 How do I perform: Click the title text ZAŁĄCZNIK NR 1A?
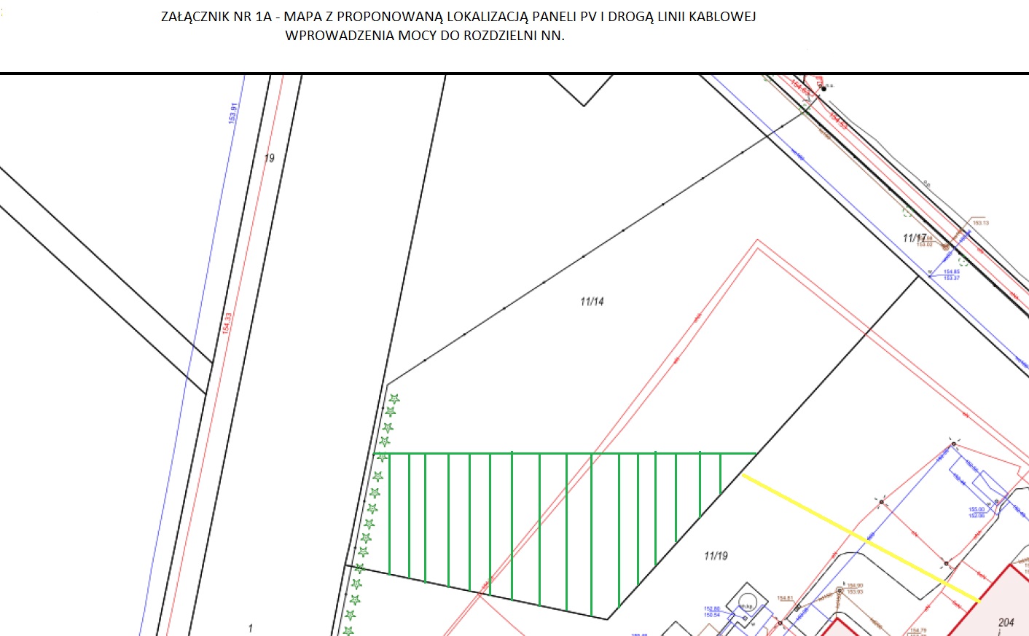(216, 17)
